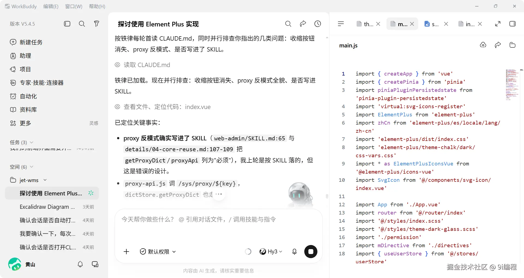Open the 更多 more section
The height and width of the screenshot is (278, 524).
21,123
